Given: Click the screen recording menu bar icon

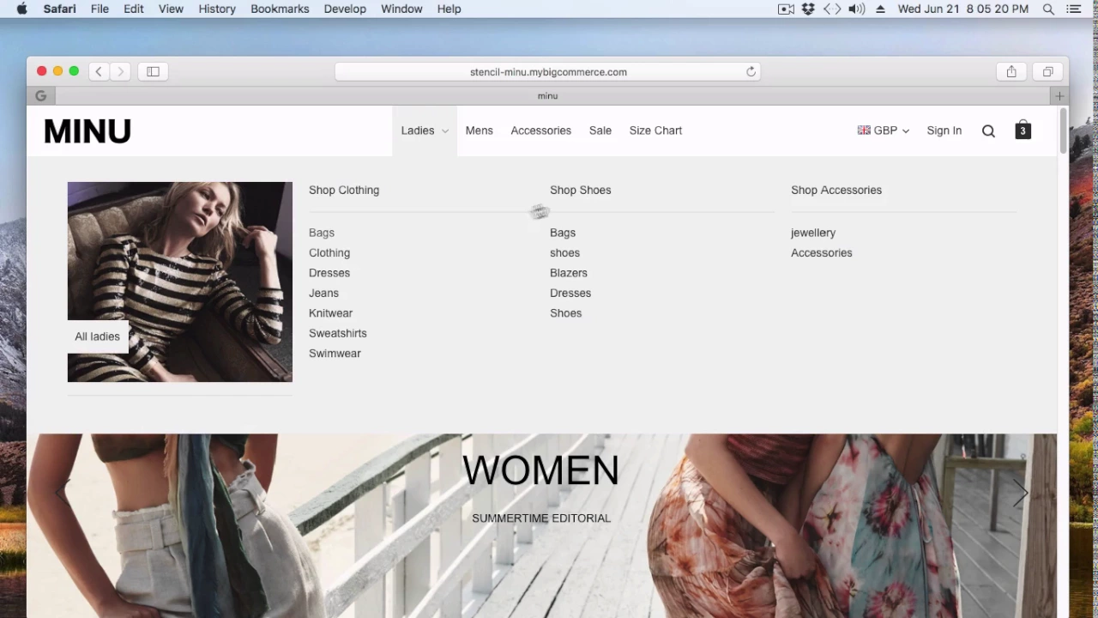Looking at the screenshot, I should click(786, 9).
